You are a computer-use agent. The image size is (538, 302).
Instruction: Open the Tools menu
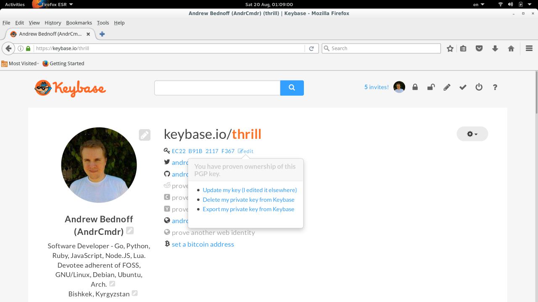tap(103, 23)
